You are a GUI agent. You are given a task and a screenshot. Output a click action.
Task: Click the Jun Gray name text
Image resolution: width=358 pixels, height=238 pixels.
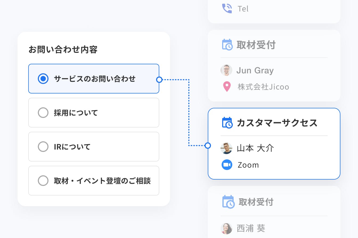pos(255,71)
